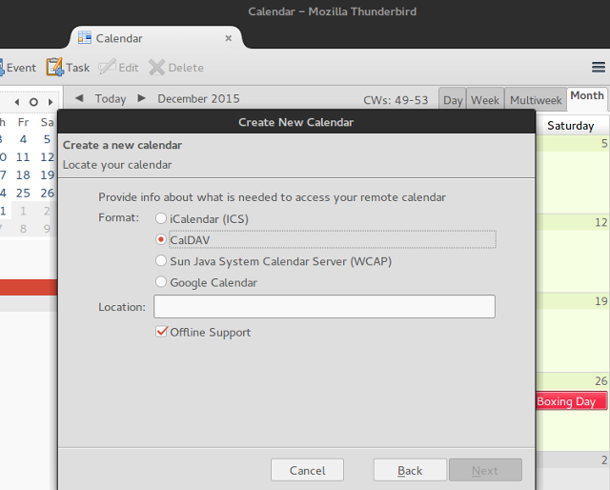The width and height of the screenshot is (610, 490).
Task: Choose Sun Java System Calendar Server (WCAP)
Action: 161,261
